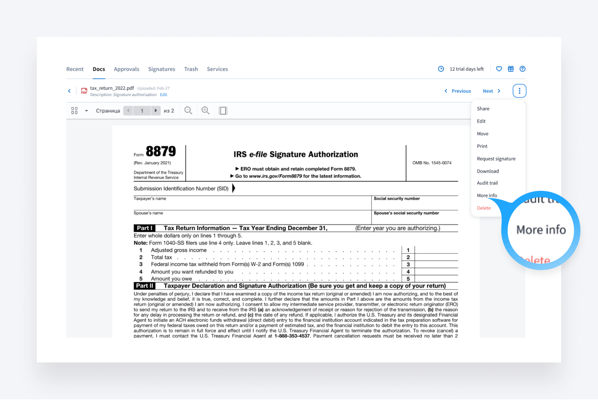
Task: Click Edit link beside the description
Action: pos(163,95)
